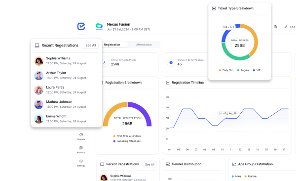Click the Total Registration upload icon
This screenshot has width=296, height=181.
(105, 62)
